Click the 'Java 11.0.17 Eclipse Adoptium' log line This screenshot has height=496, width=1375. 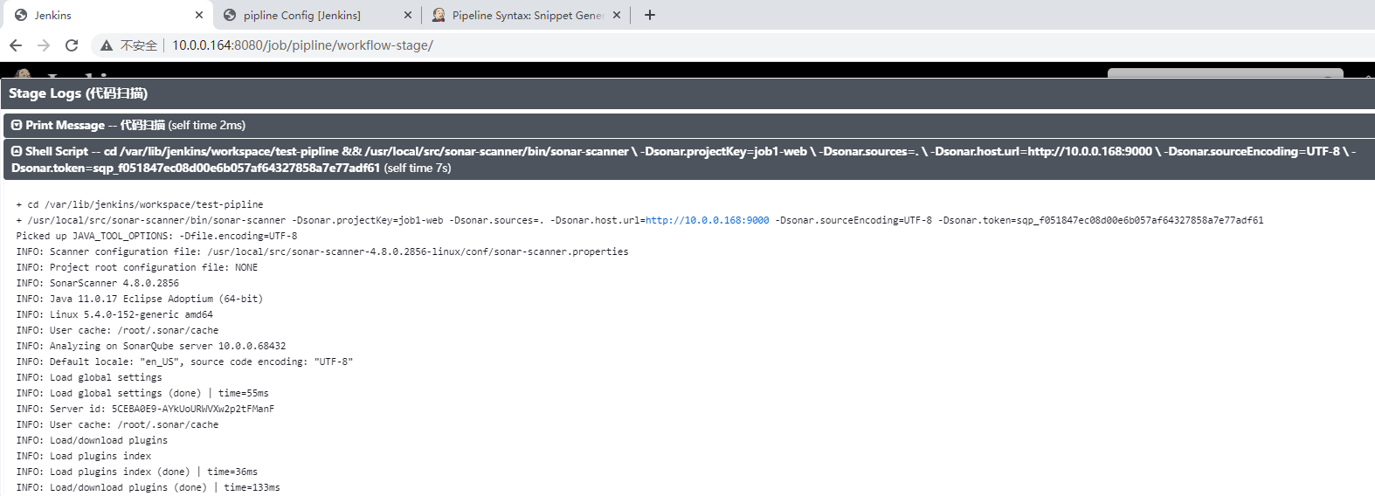139,299
